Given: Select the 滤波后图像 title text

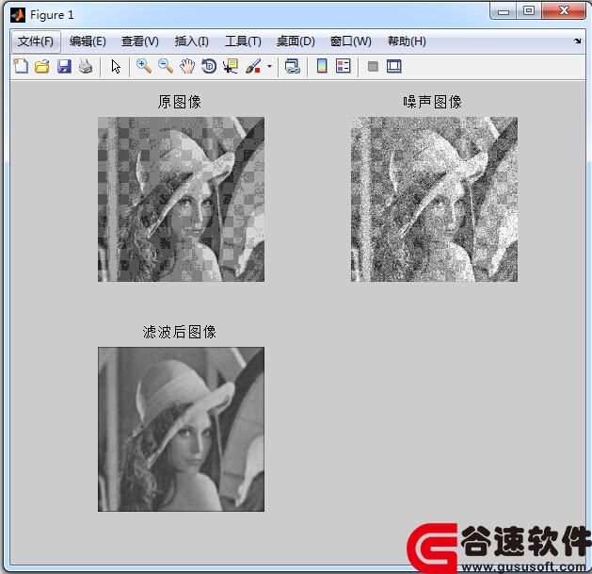Looking at the screenshot, I should (x=180, y=332).
